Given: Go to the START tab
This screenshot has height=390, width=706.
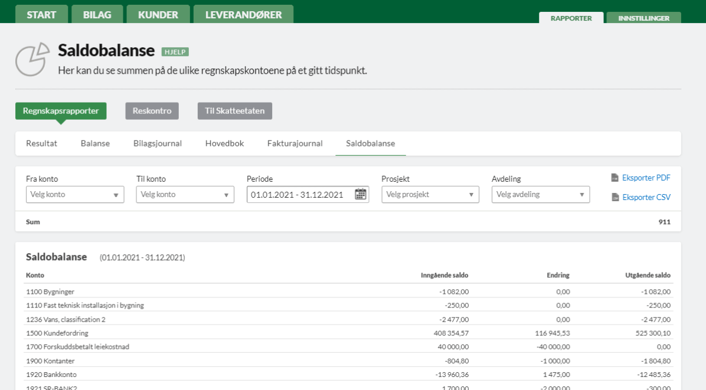Looking at the screenshot, I should click(41, 14).
